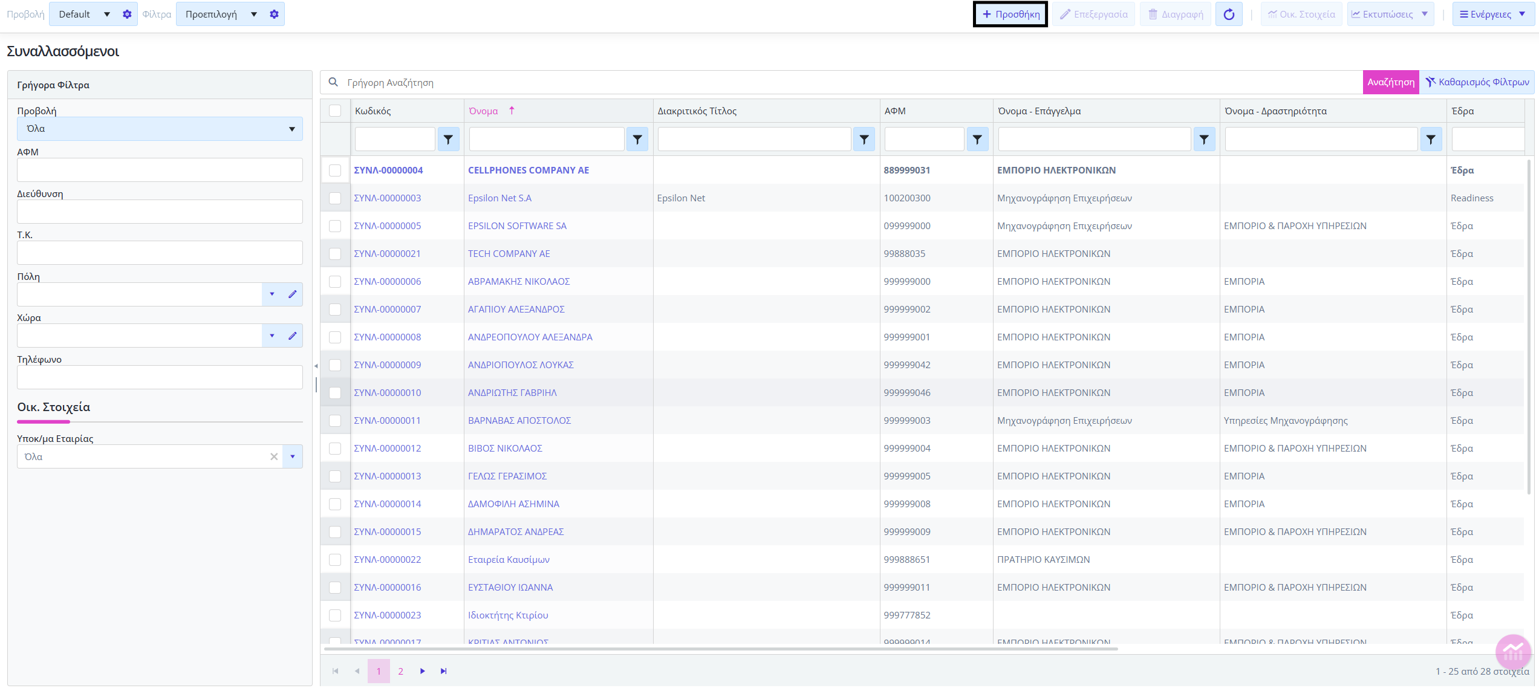Go to page 2
Screen dimensions: 1539x691
click(x=400, y=671)
